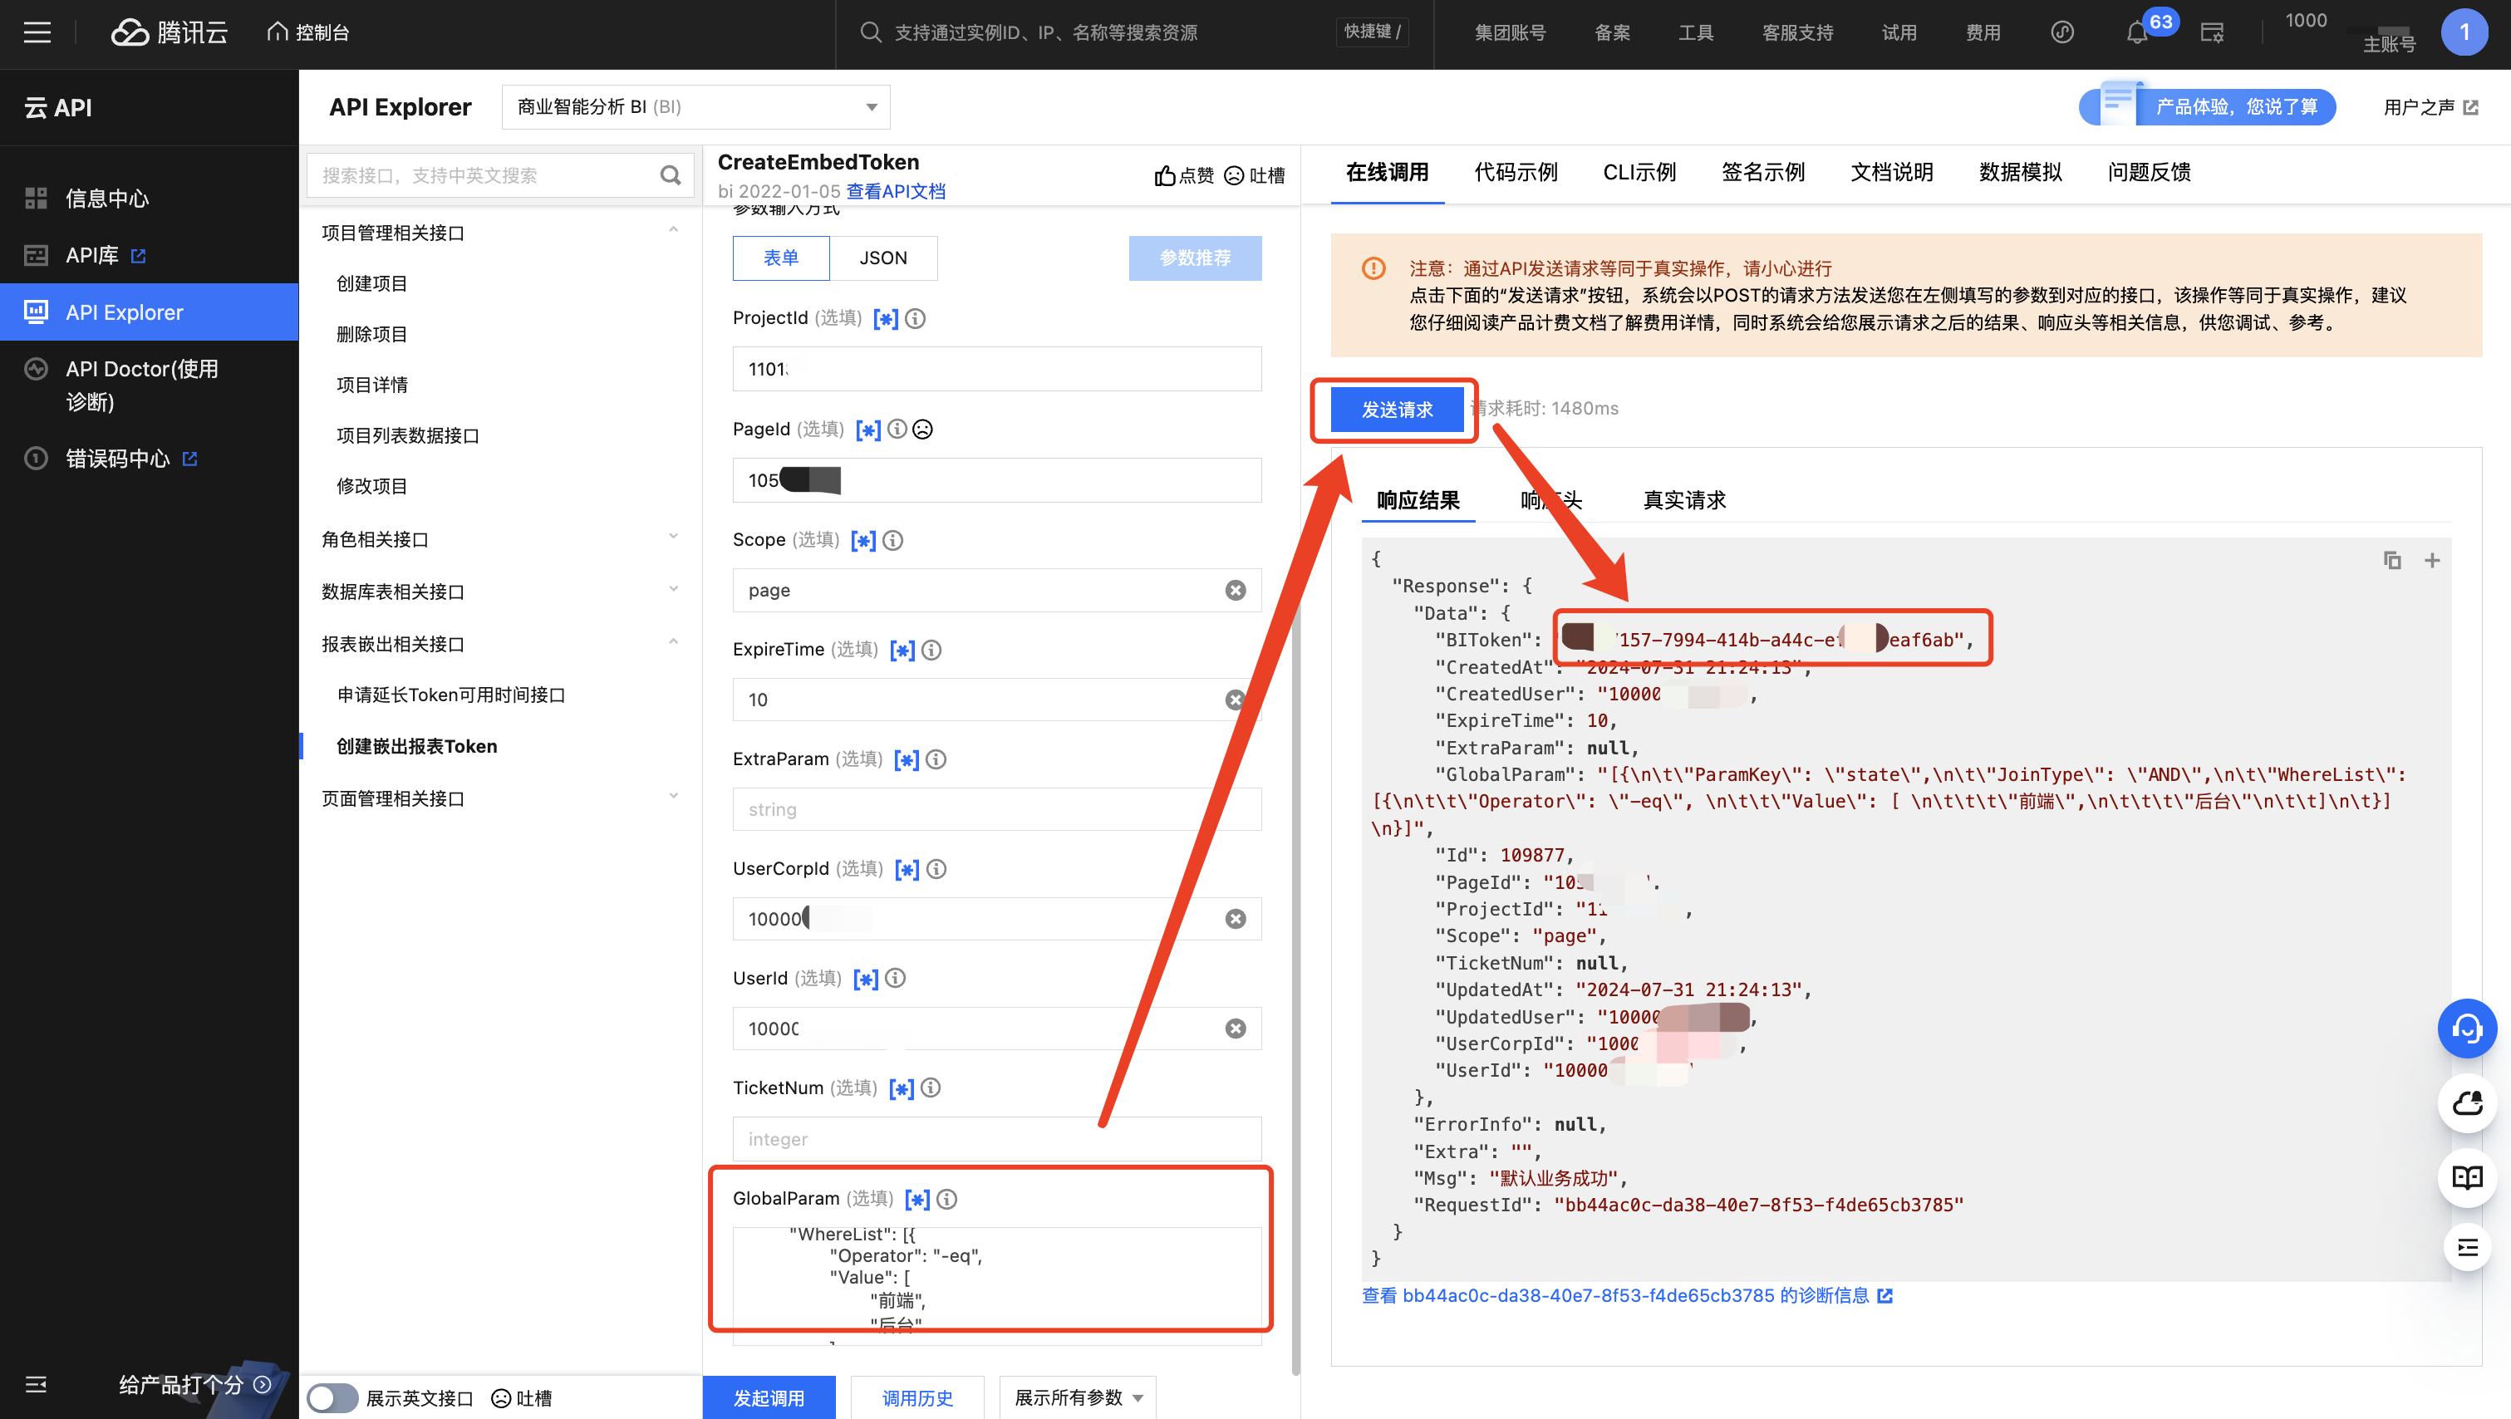Click the search magnifier in API list
Screen dimensions: 2511x1419
670,175
